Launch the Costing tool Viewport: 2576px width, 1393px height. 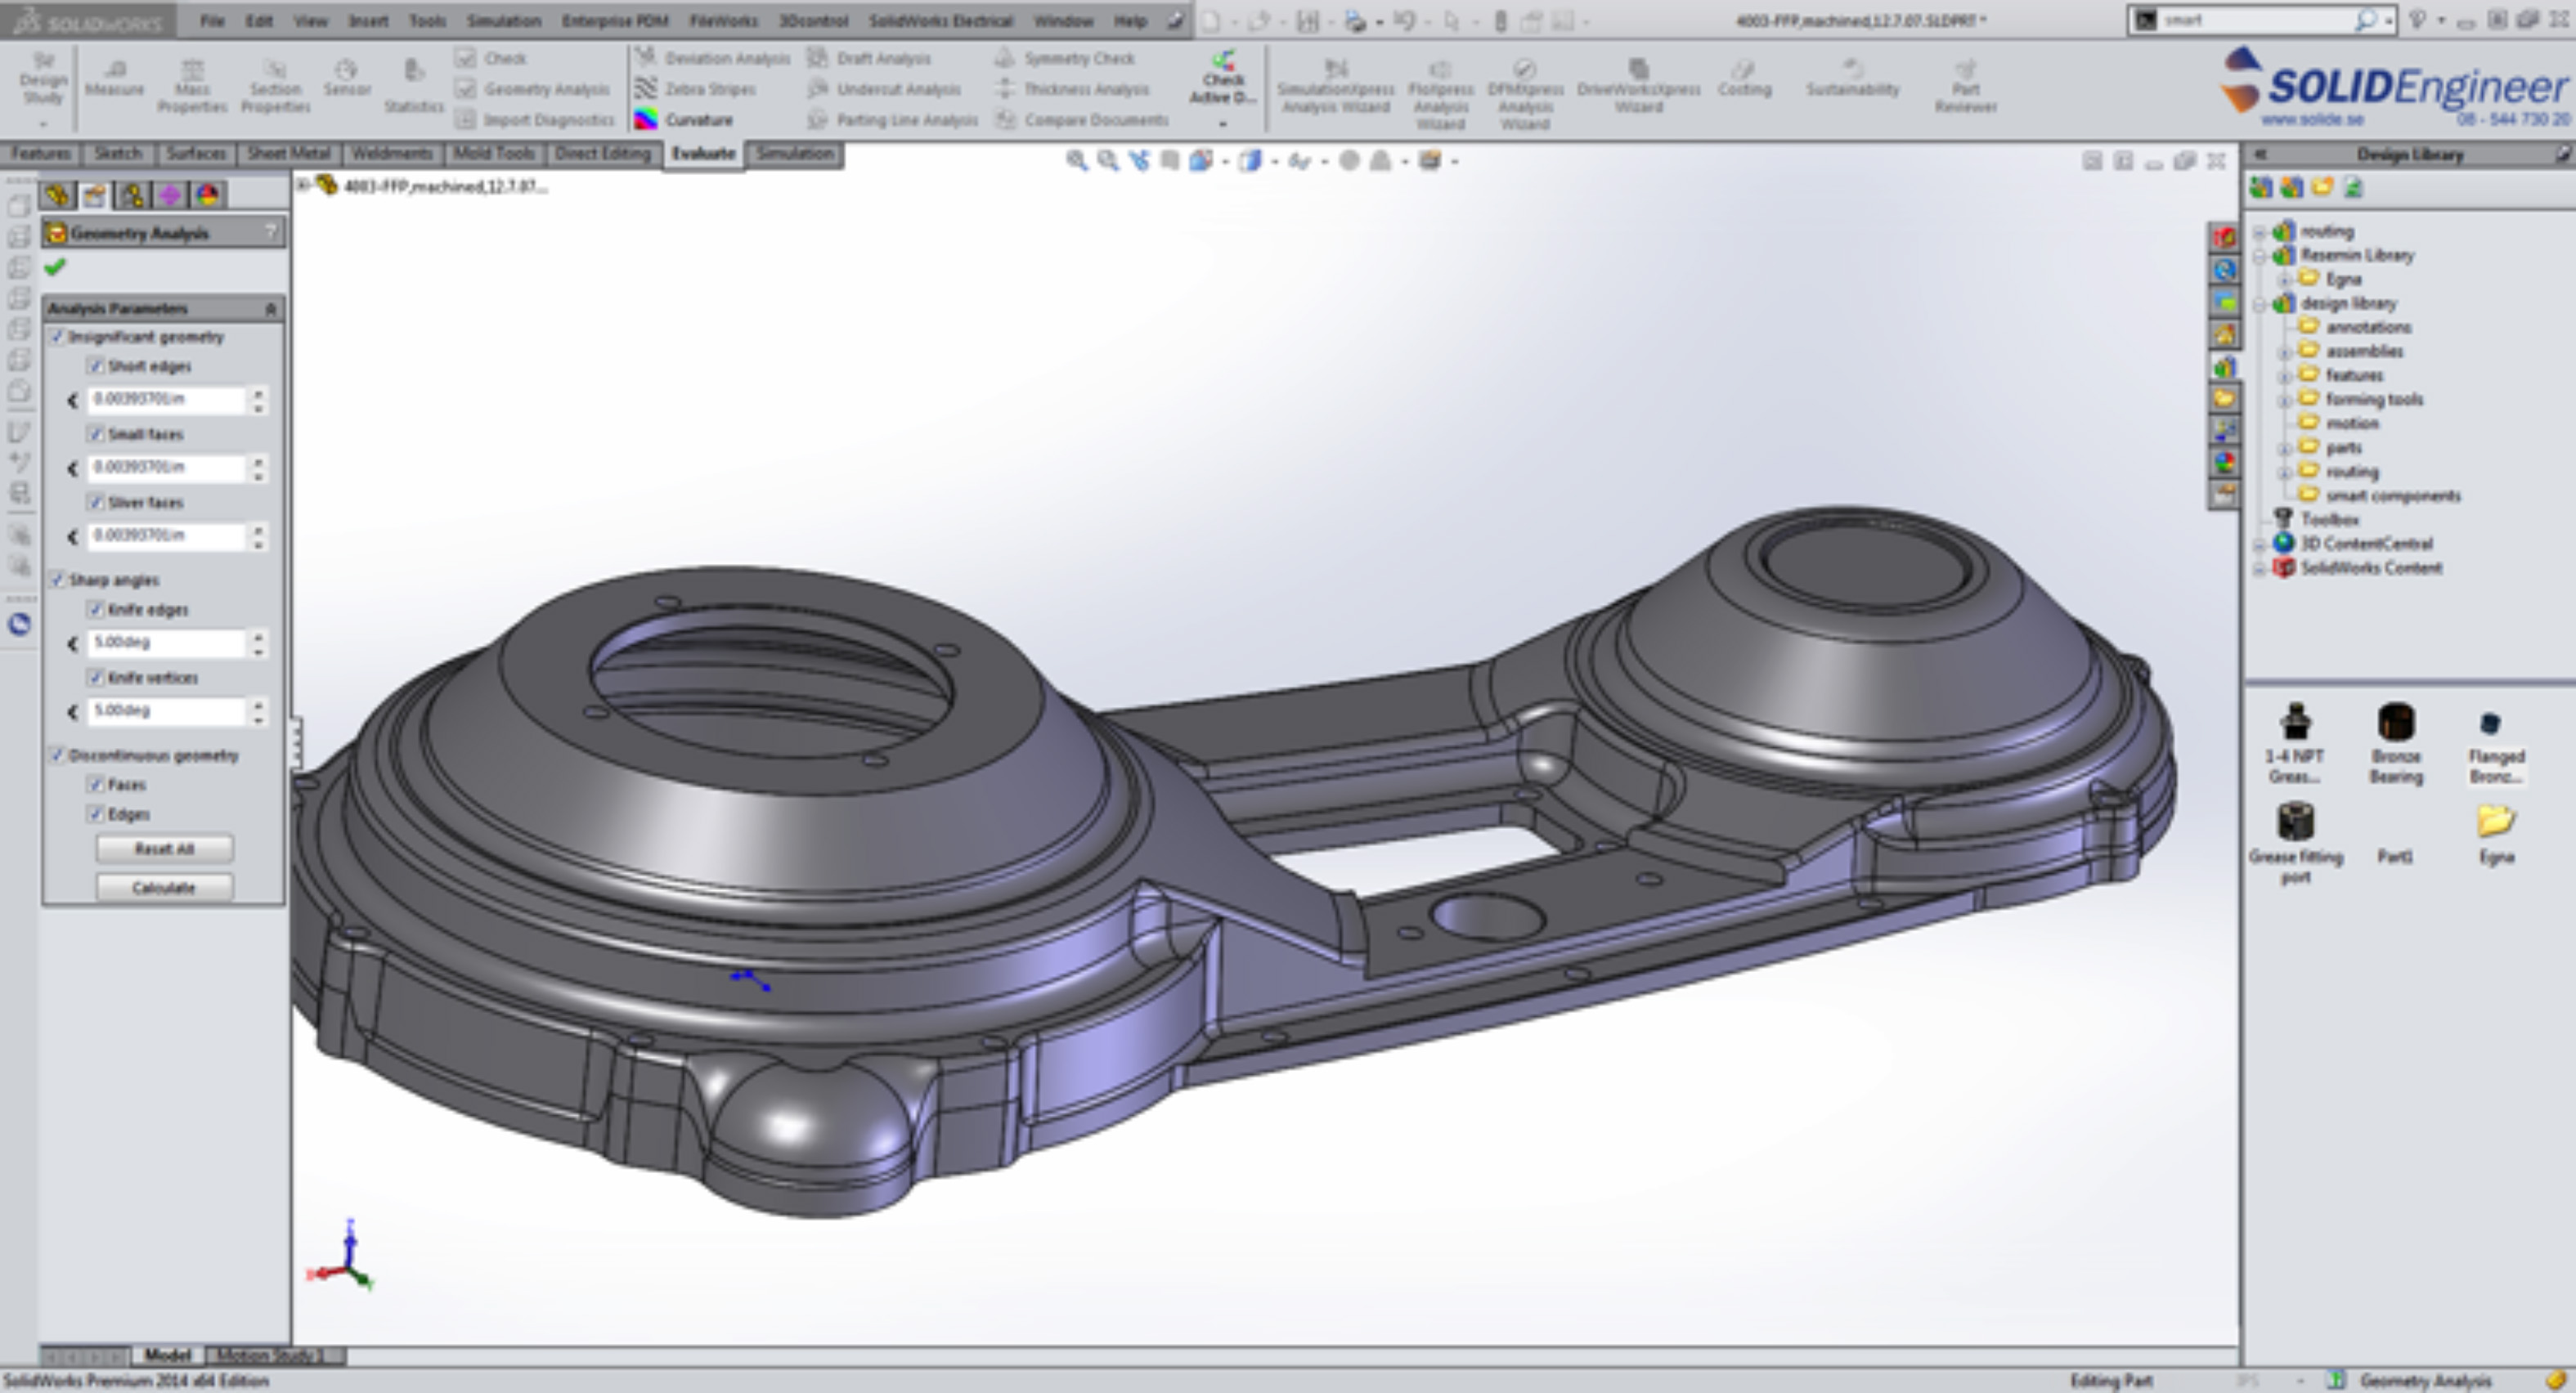(x=1744, y=70)
